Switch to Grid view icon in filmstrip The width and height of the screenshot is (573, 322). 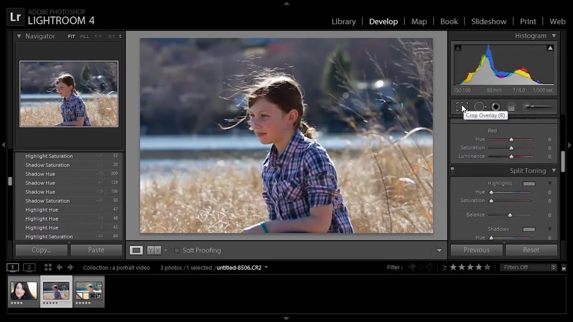(x=48, y=267)
